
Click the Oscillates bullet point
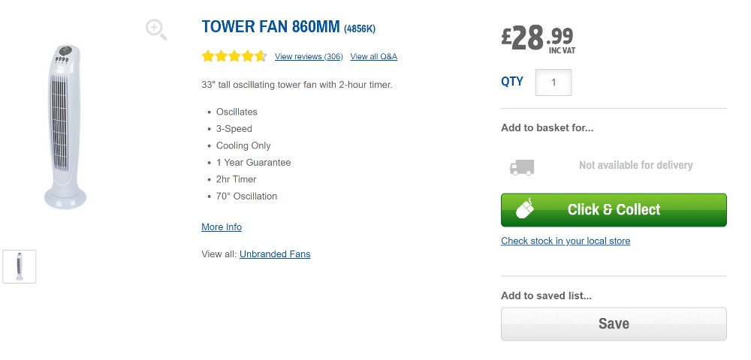[x=237, y=112]
